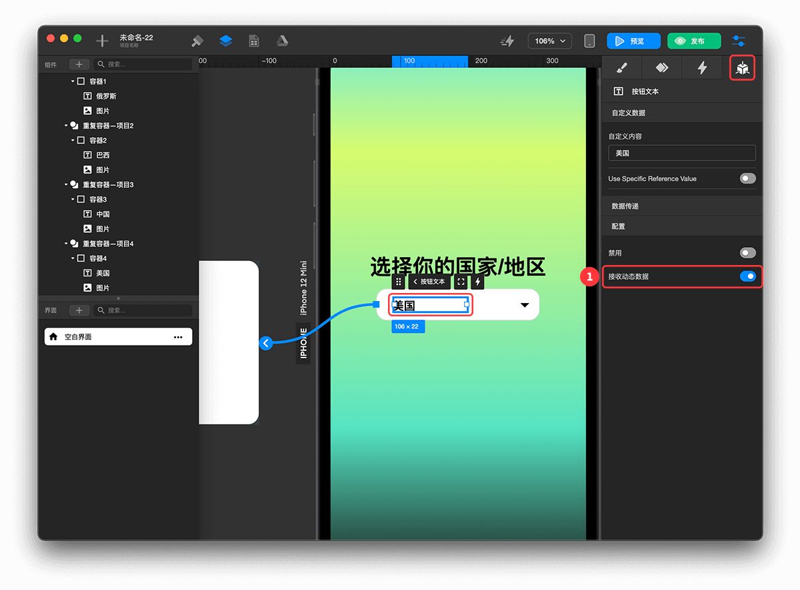Select 图片 layer under 容器3

point(103,229)
